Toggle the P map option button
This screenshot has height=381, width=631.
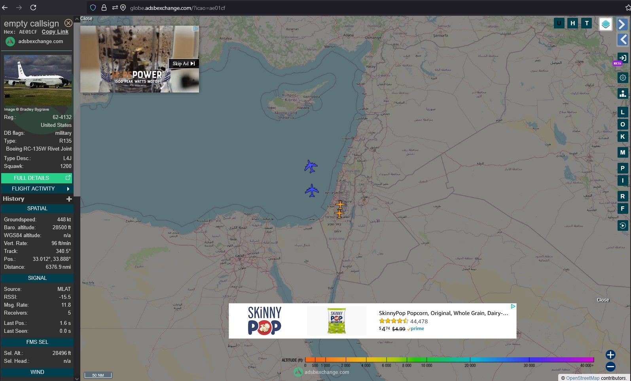[623, 168]
